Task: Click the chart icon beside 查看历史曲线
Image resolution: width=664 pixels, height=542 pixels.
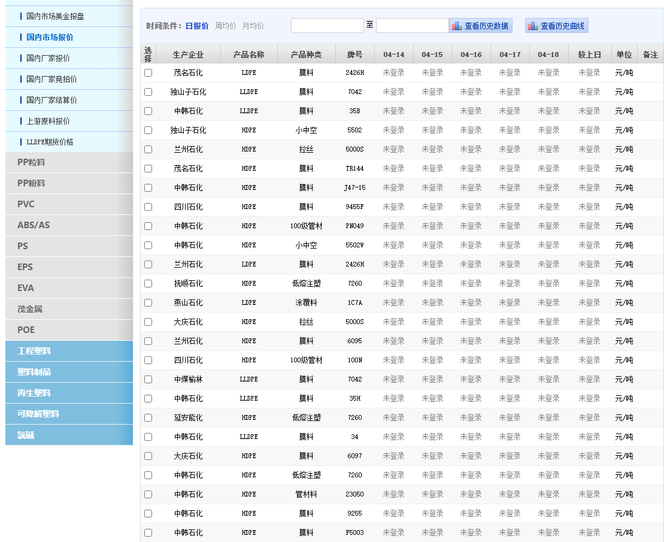Action: pos(533,26)
